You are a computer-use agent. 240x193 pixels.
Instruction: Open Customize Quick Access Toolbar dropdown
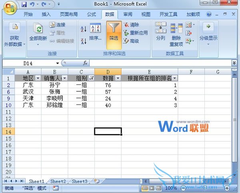[x=59, y=4]
